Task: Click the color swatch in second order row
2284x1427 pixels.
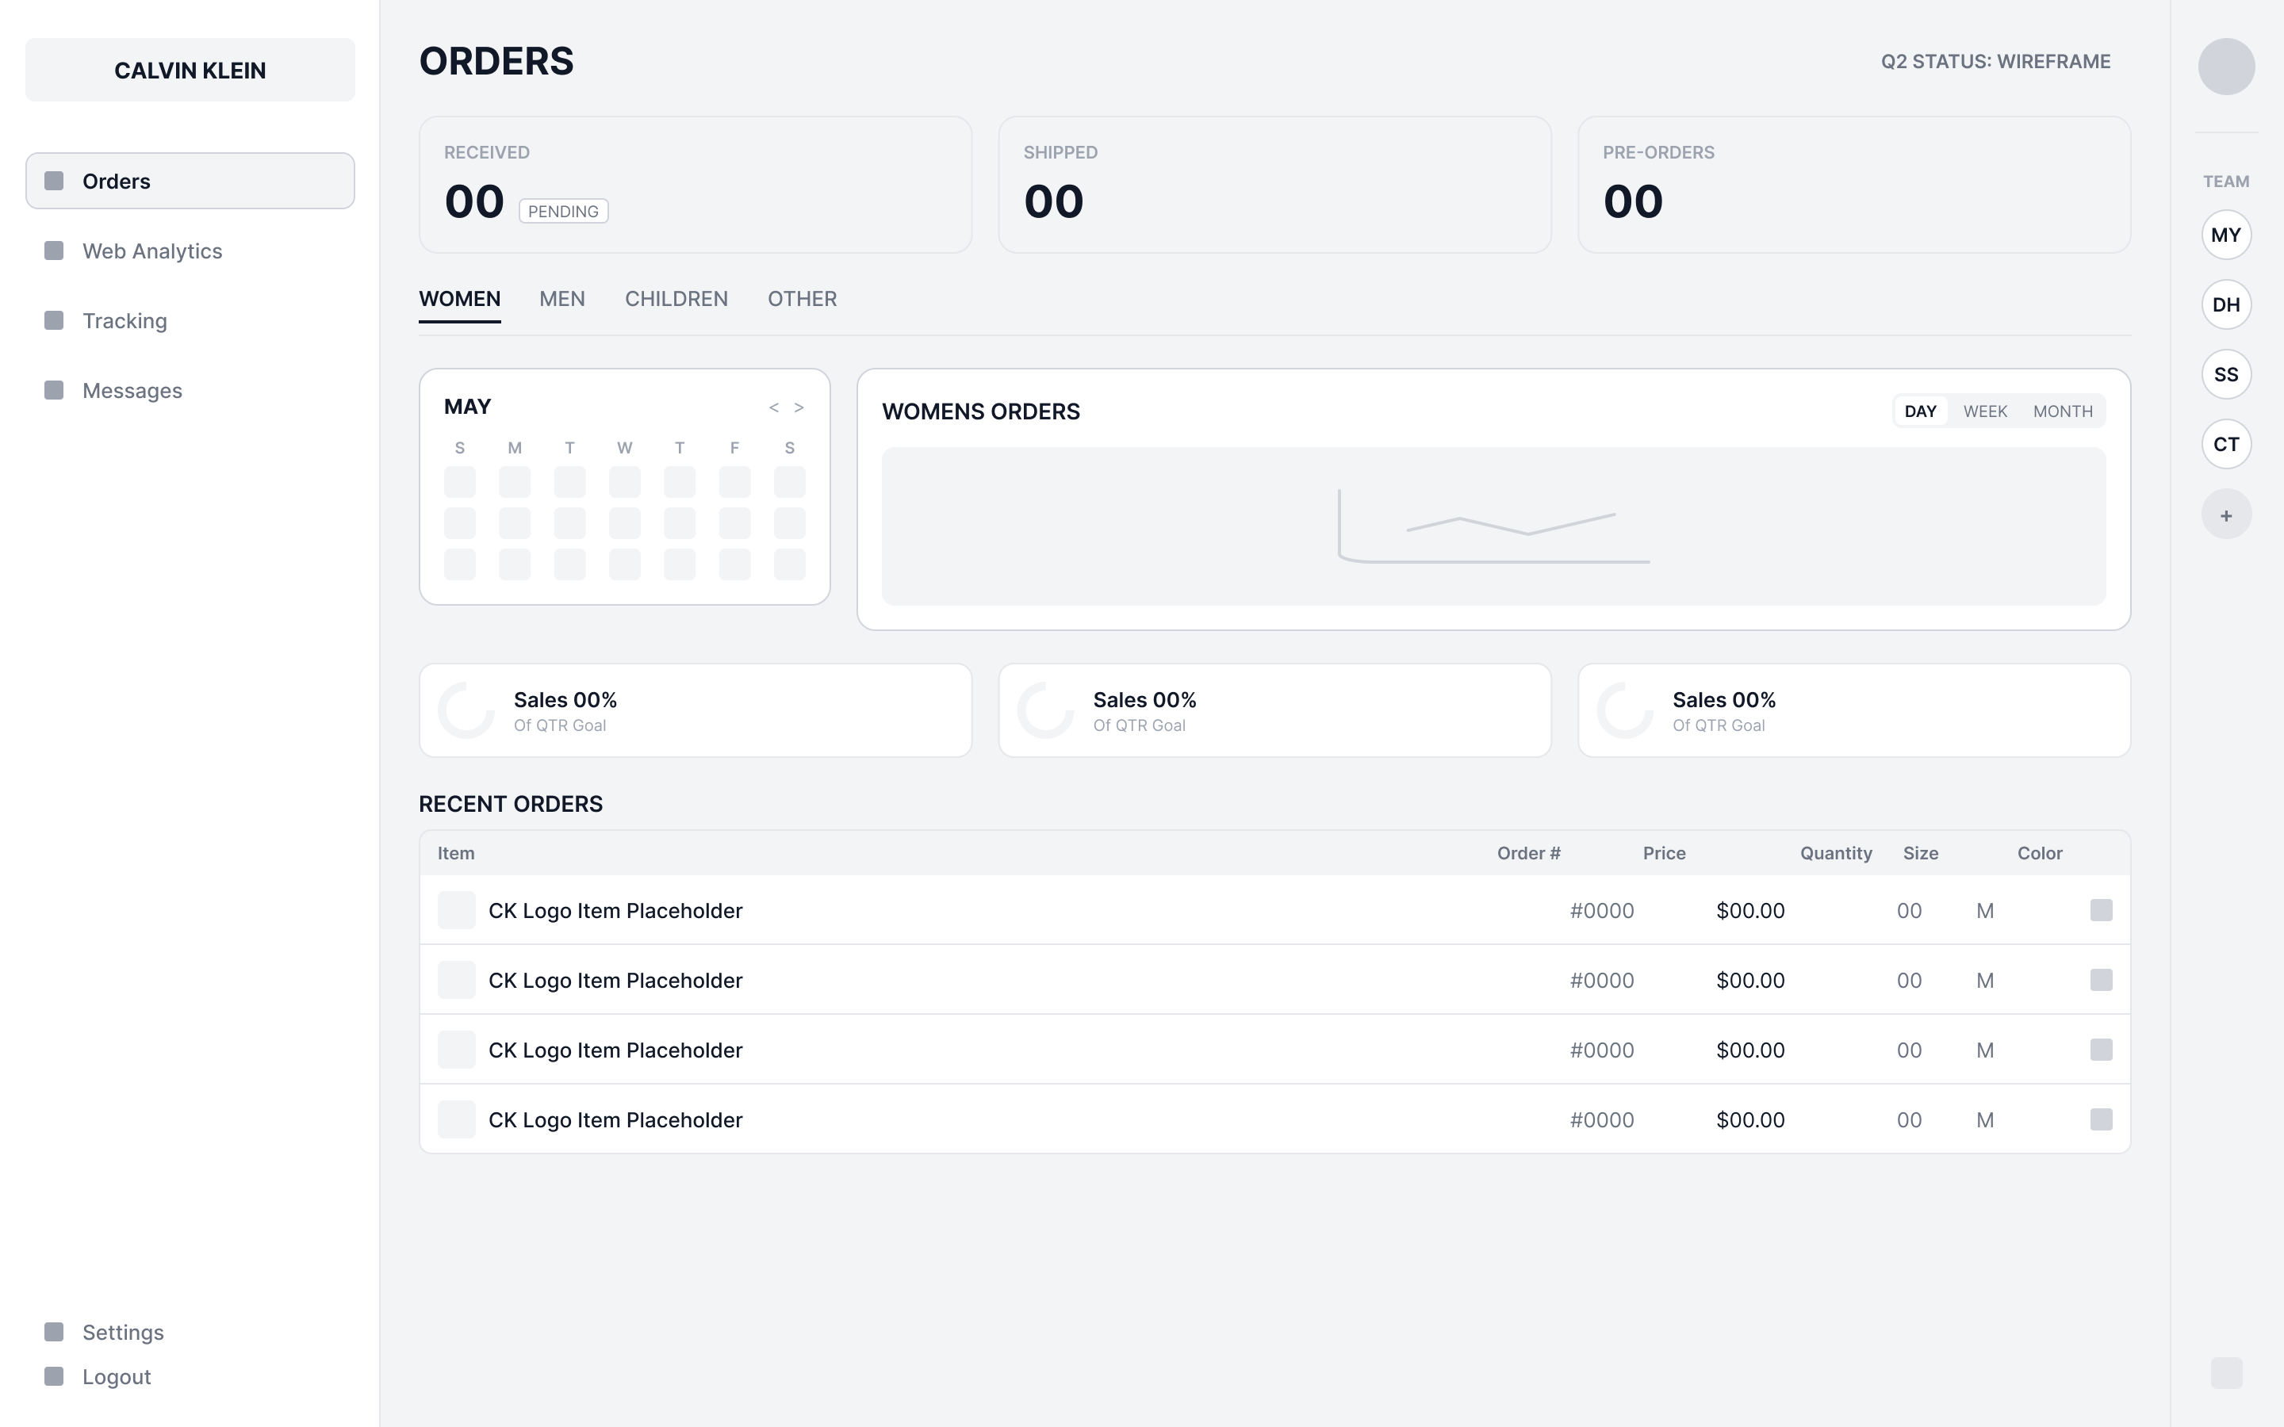Action: tap(2101, 980)
